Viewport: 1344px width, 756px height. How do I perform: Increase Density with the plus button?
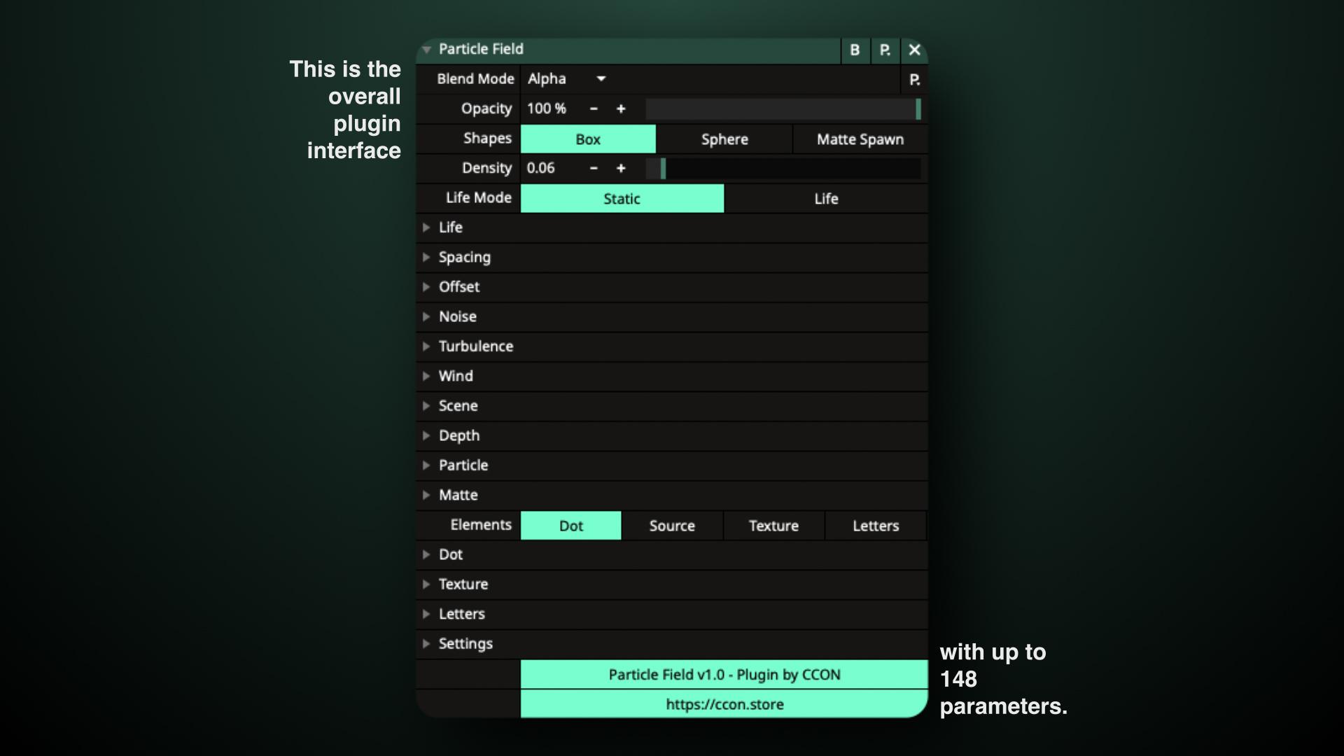click(621, 168)
